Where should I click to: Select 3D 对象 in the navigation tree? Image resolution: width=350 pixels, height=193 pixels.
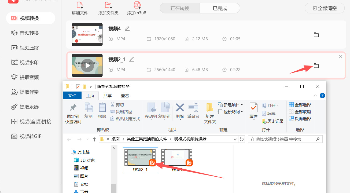pyautogui.click(x=84, y=160)
